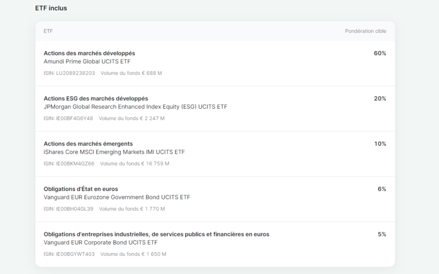Click the 20% target weighting value
This screenshot has width=439, height=274.
[380, 99]
